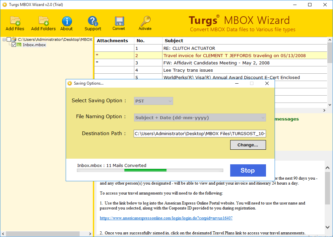Click the Add Files toolbar icon
Screen dimensions: 333x237
point(15,21)
